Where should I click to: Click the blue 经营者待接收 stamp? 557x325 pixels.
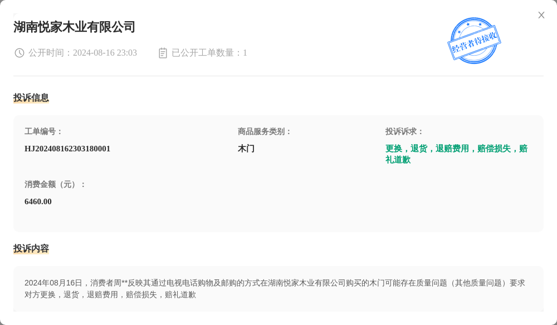(x=474, y=41)
